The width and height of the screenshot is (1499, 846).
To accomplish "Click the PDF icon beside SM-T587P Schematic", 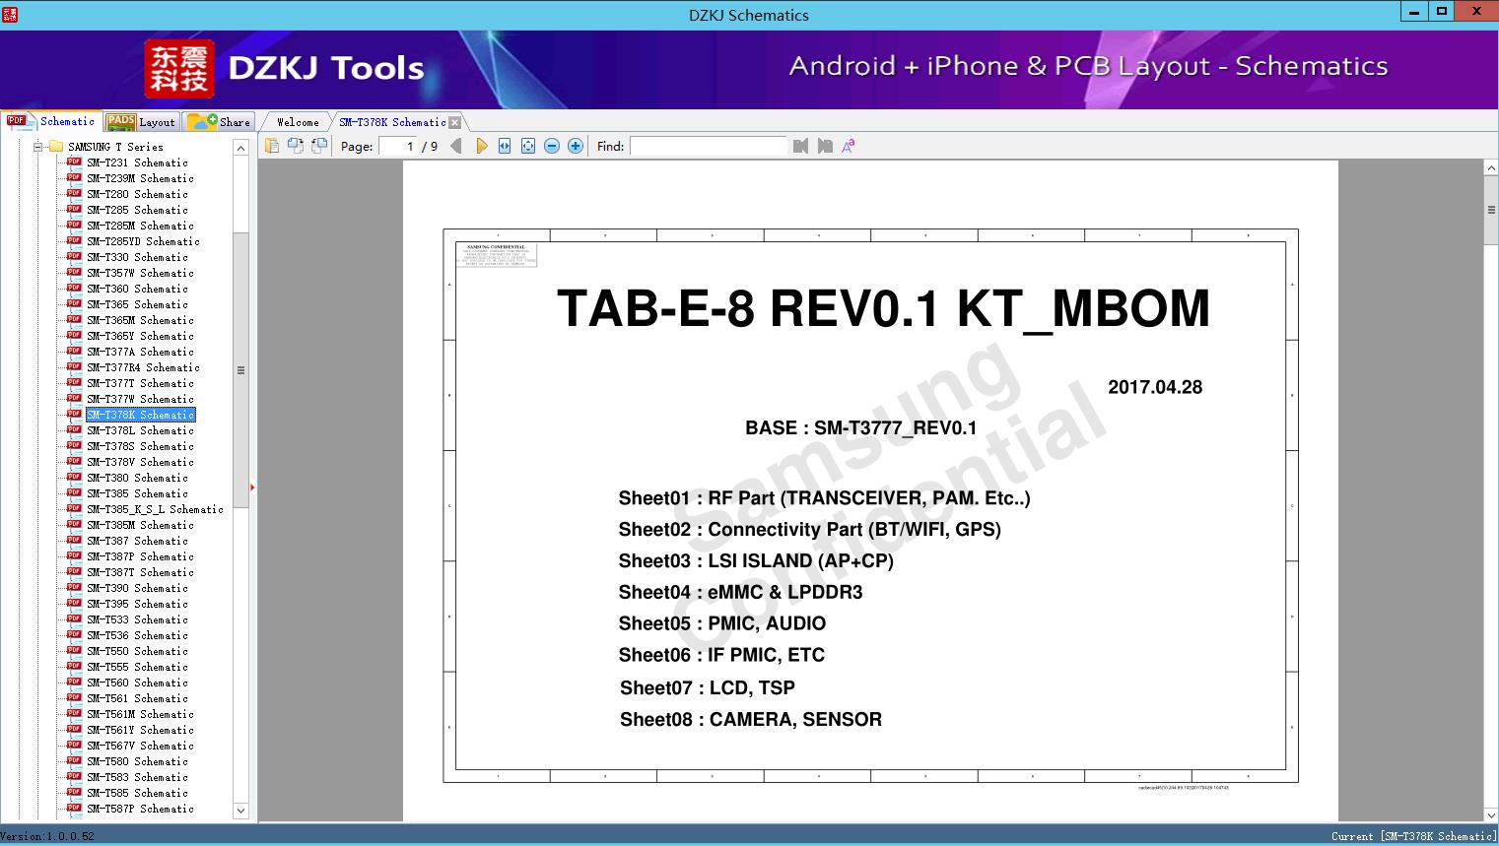I will click(74, 809).
